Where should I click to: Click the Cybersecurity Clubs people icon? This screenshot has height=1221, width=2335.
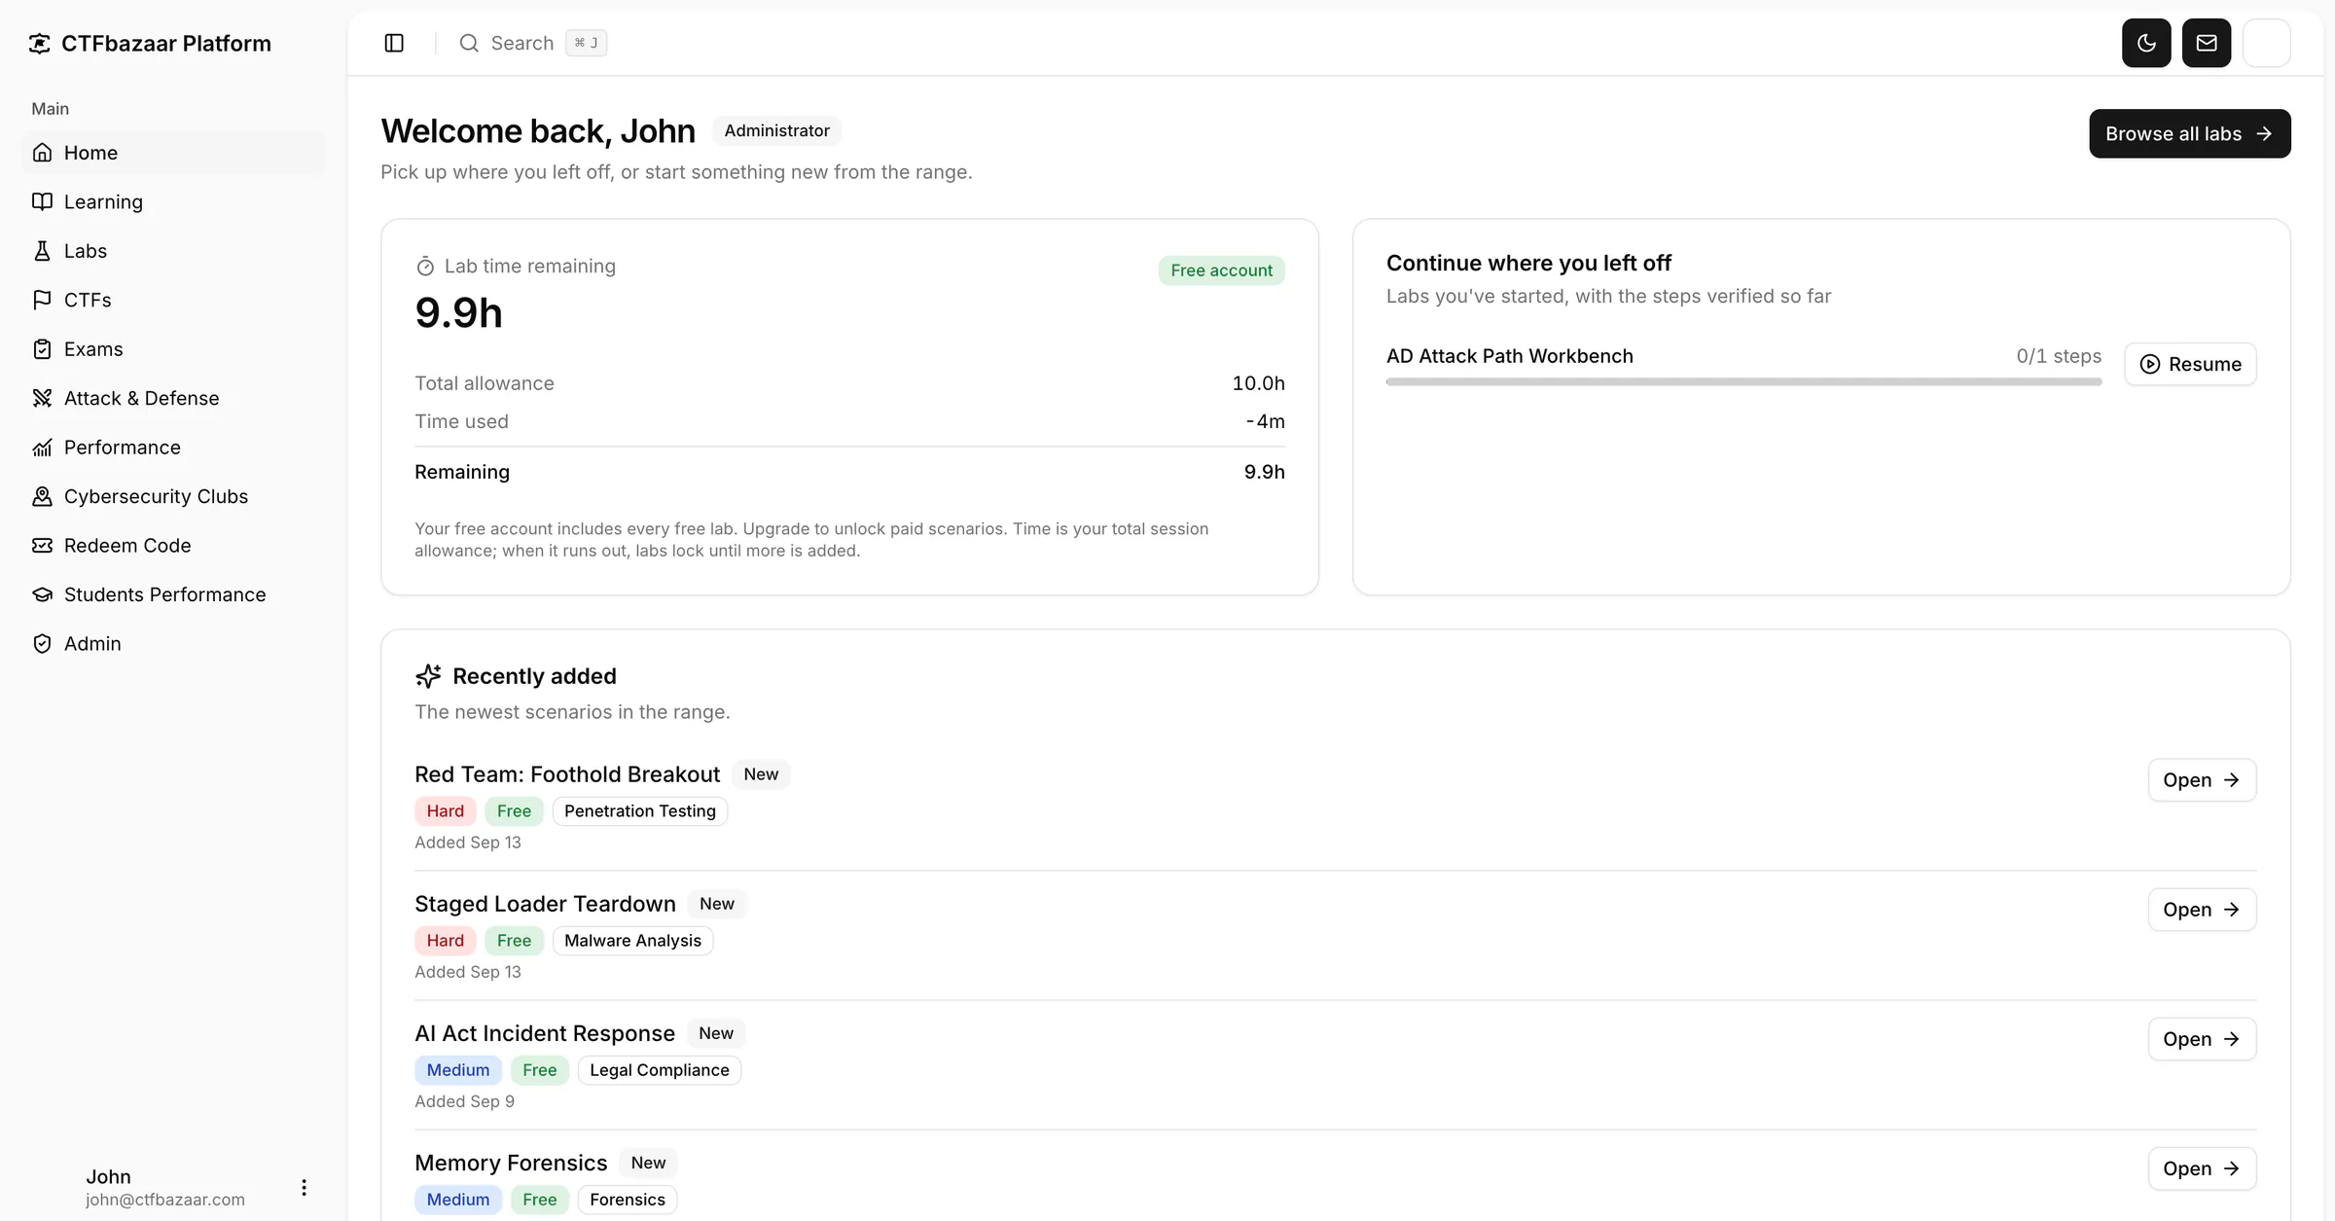[x=42, y=496]
